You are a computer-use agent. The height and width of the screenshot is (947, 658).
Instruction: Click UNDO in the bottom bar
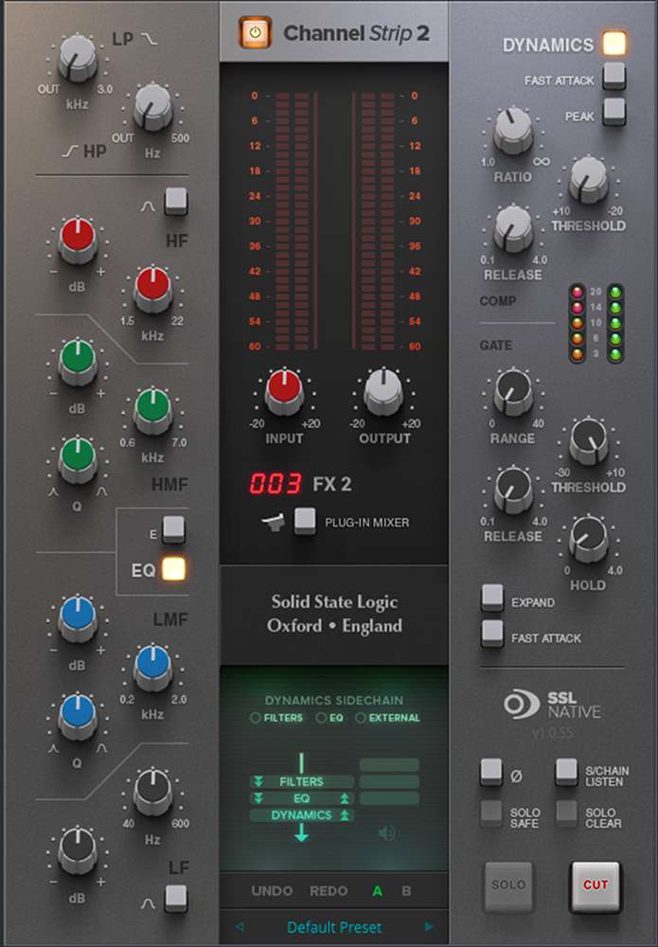pyautogui.click(x=272, y=891)
